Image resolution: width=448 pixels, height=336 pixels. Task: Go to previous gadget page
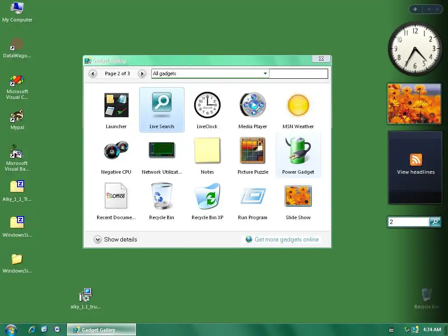[93, 73]
